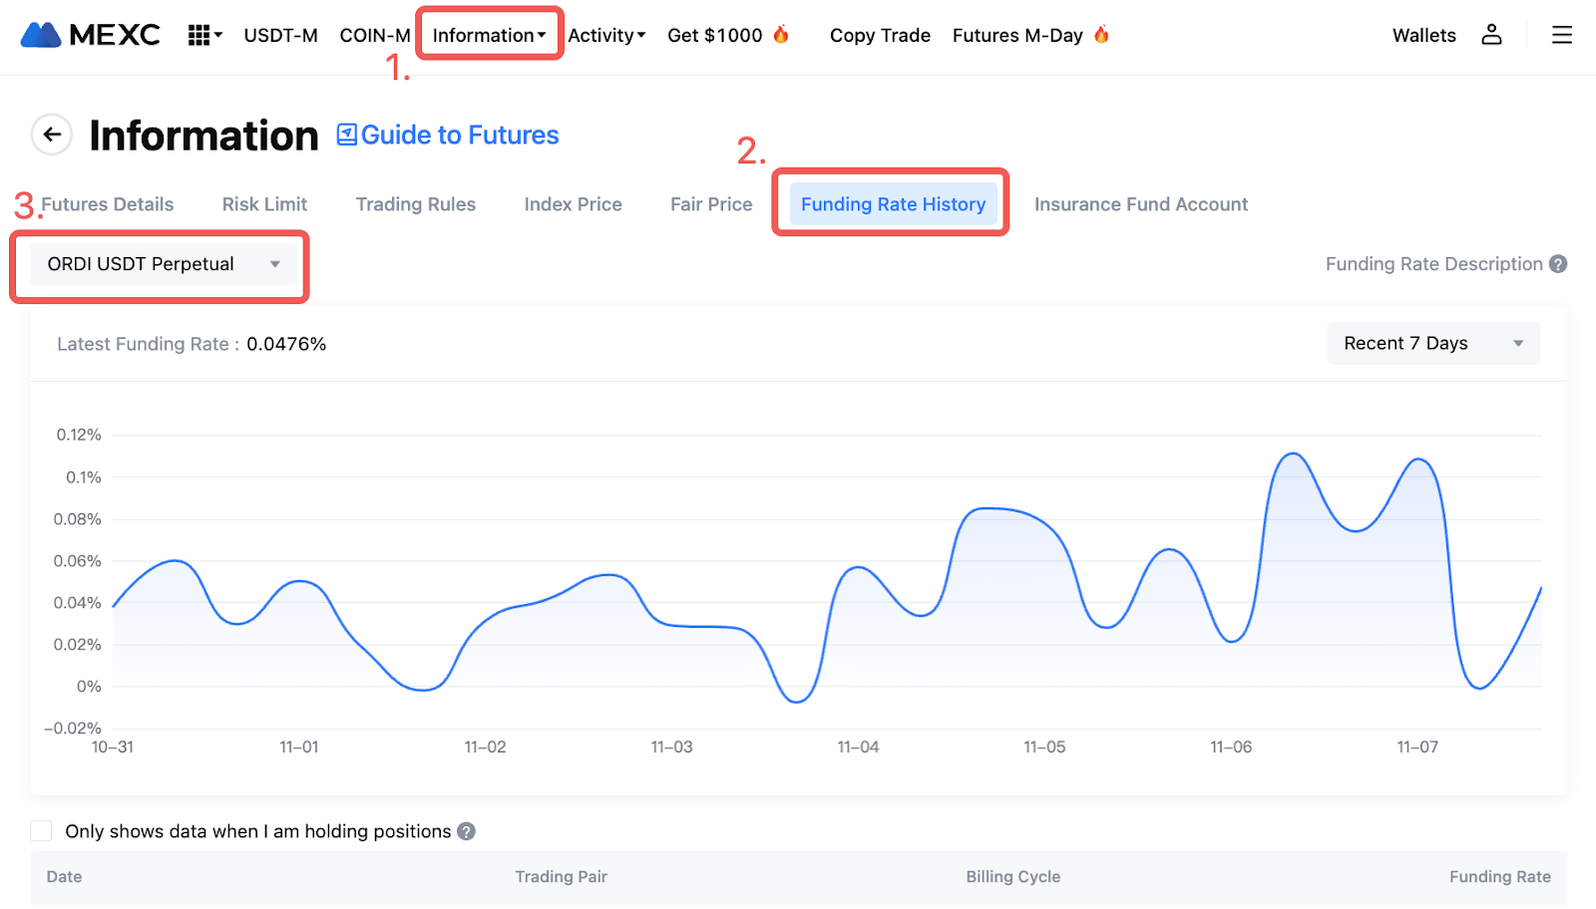Expand the Activity menu

tap(606, 35)
